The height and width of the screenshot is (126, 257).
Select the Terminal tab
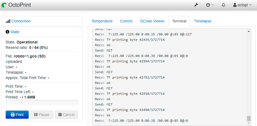coord(179,21)
